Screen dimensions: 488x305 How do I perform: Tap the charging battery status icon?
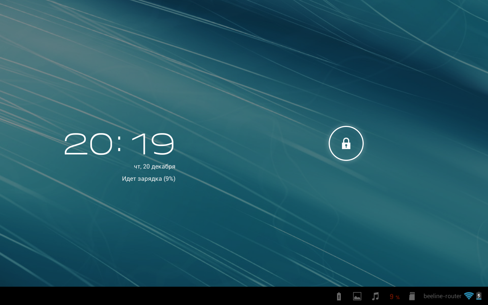(479, 296)
